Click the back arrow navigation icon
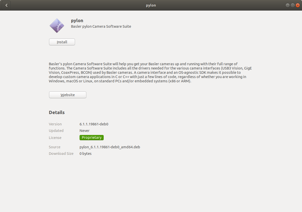The image size is (302, 212). coord(6,5)
